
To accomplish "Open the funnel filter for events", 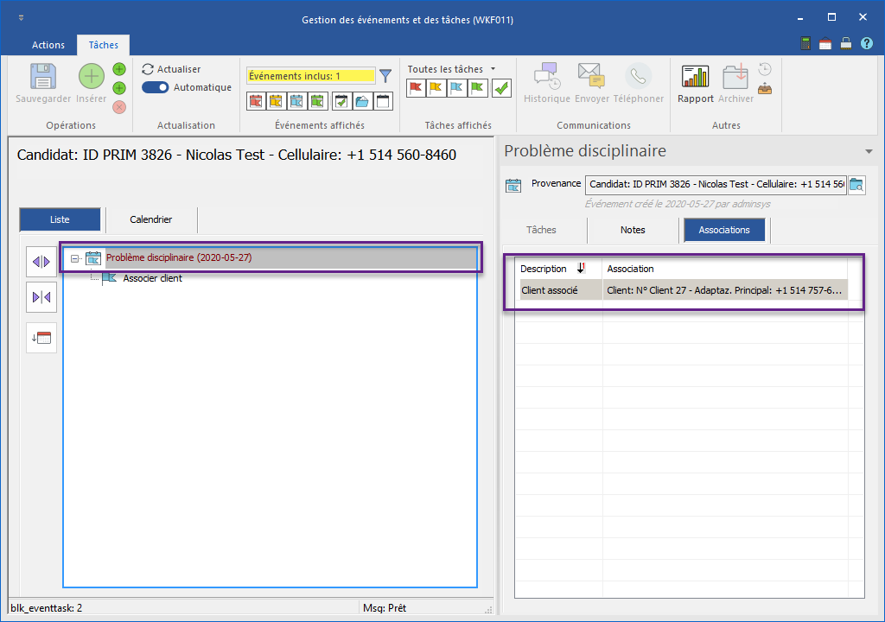I will pos(385,76).
